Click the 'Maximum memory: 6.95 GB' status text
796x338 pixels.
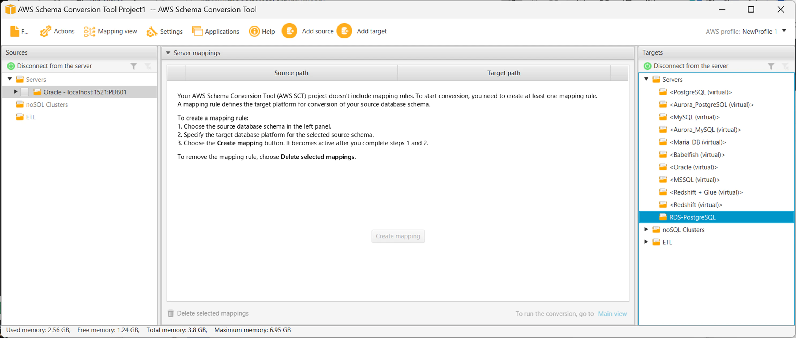click(253, 330)
